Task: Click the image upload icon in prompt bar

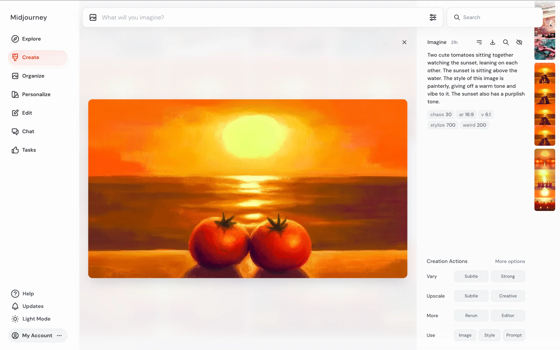Action: tap(93, 17)
